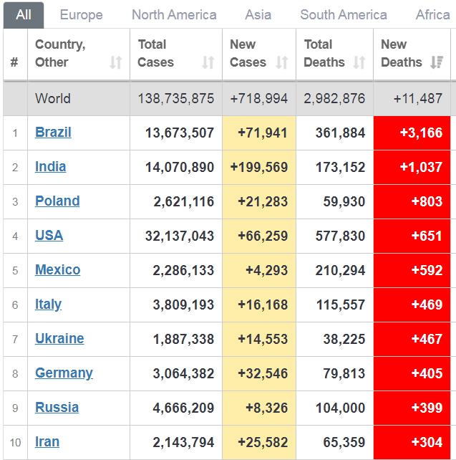Open the USA country page

[49, 236]
